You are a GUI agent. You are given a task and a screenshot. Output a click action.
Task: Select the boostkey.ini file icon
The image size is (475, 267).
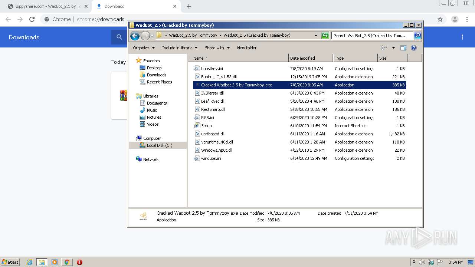click(197, 69)
